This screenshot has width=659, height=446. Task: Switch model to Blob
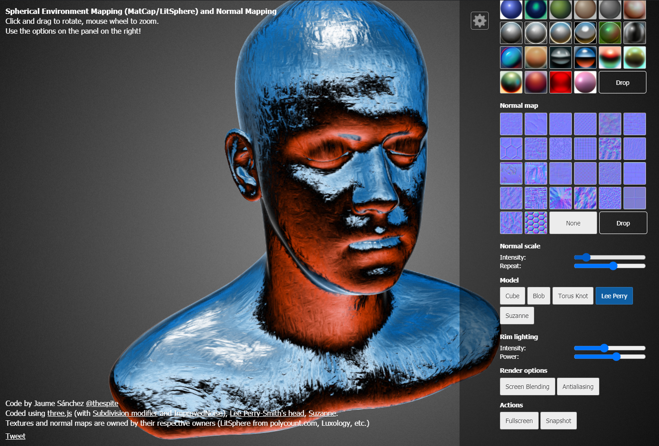[x=539, y=296]
